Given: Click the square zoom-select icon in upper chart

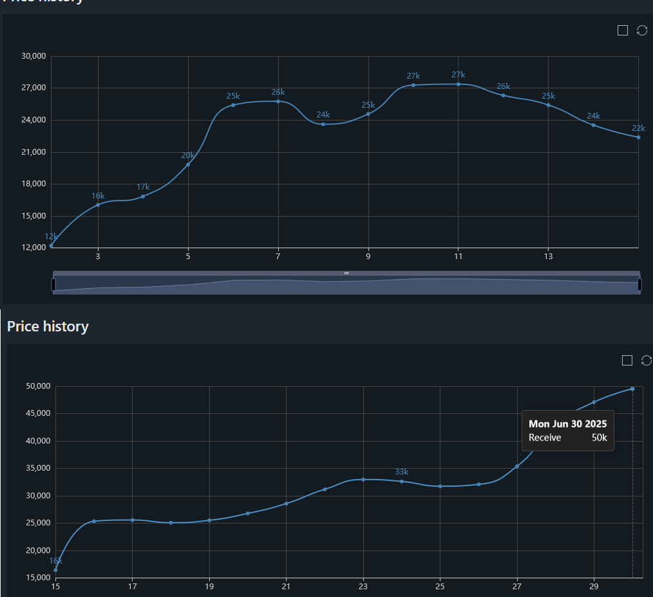Looking at the screenshot, I should [623, 30].
